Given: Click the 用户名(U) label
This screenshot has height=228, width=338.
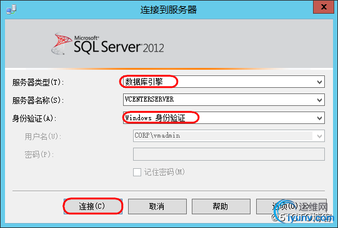Looking at the screenshot, I should tap(43, 136).
